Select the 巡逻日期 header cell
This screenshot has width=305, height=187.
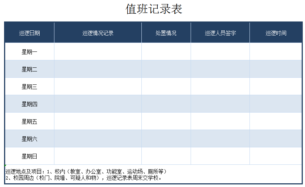pos(30,33)
